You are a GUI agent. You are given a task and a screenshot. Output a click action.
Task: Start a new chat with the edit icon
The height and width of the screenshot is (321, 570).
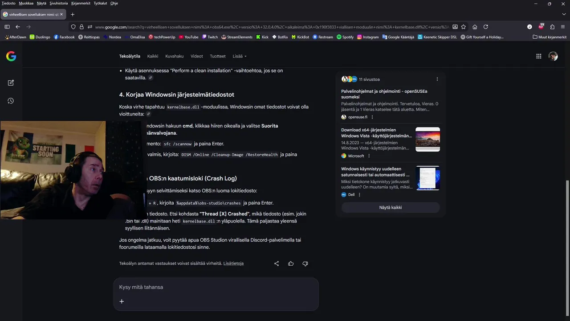pyautogui.click(x=11, y=82)
